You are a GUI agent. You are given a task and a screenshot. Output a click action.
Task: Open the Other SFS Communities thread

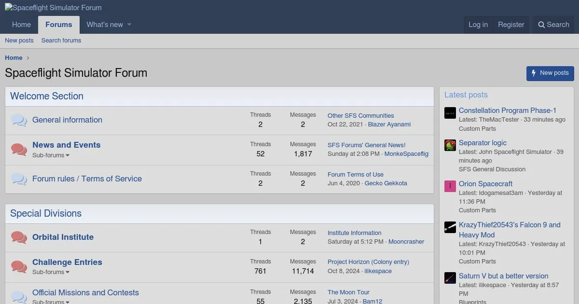tap(360, 116)
